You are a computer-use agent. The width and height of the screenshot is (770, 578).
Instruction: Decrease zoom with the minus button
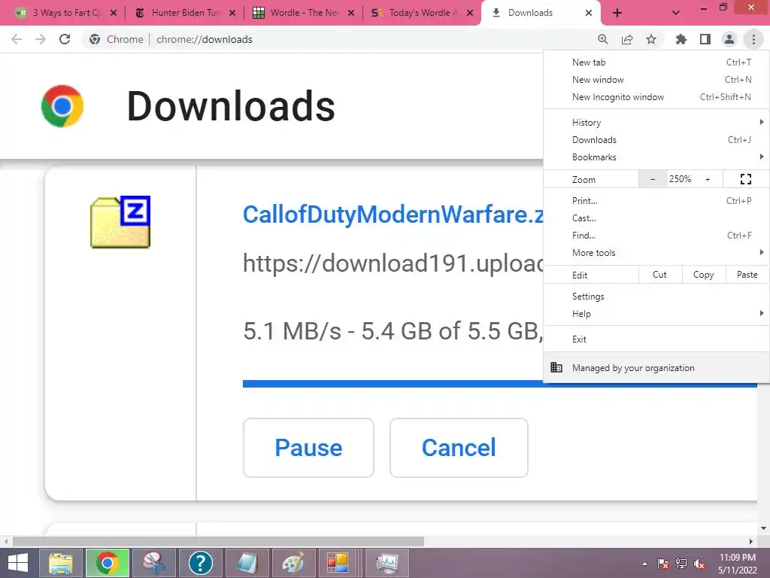653,179
